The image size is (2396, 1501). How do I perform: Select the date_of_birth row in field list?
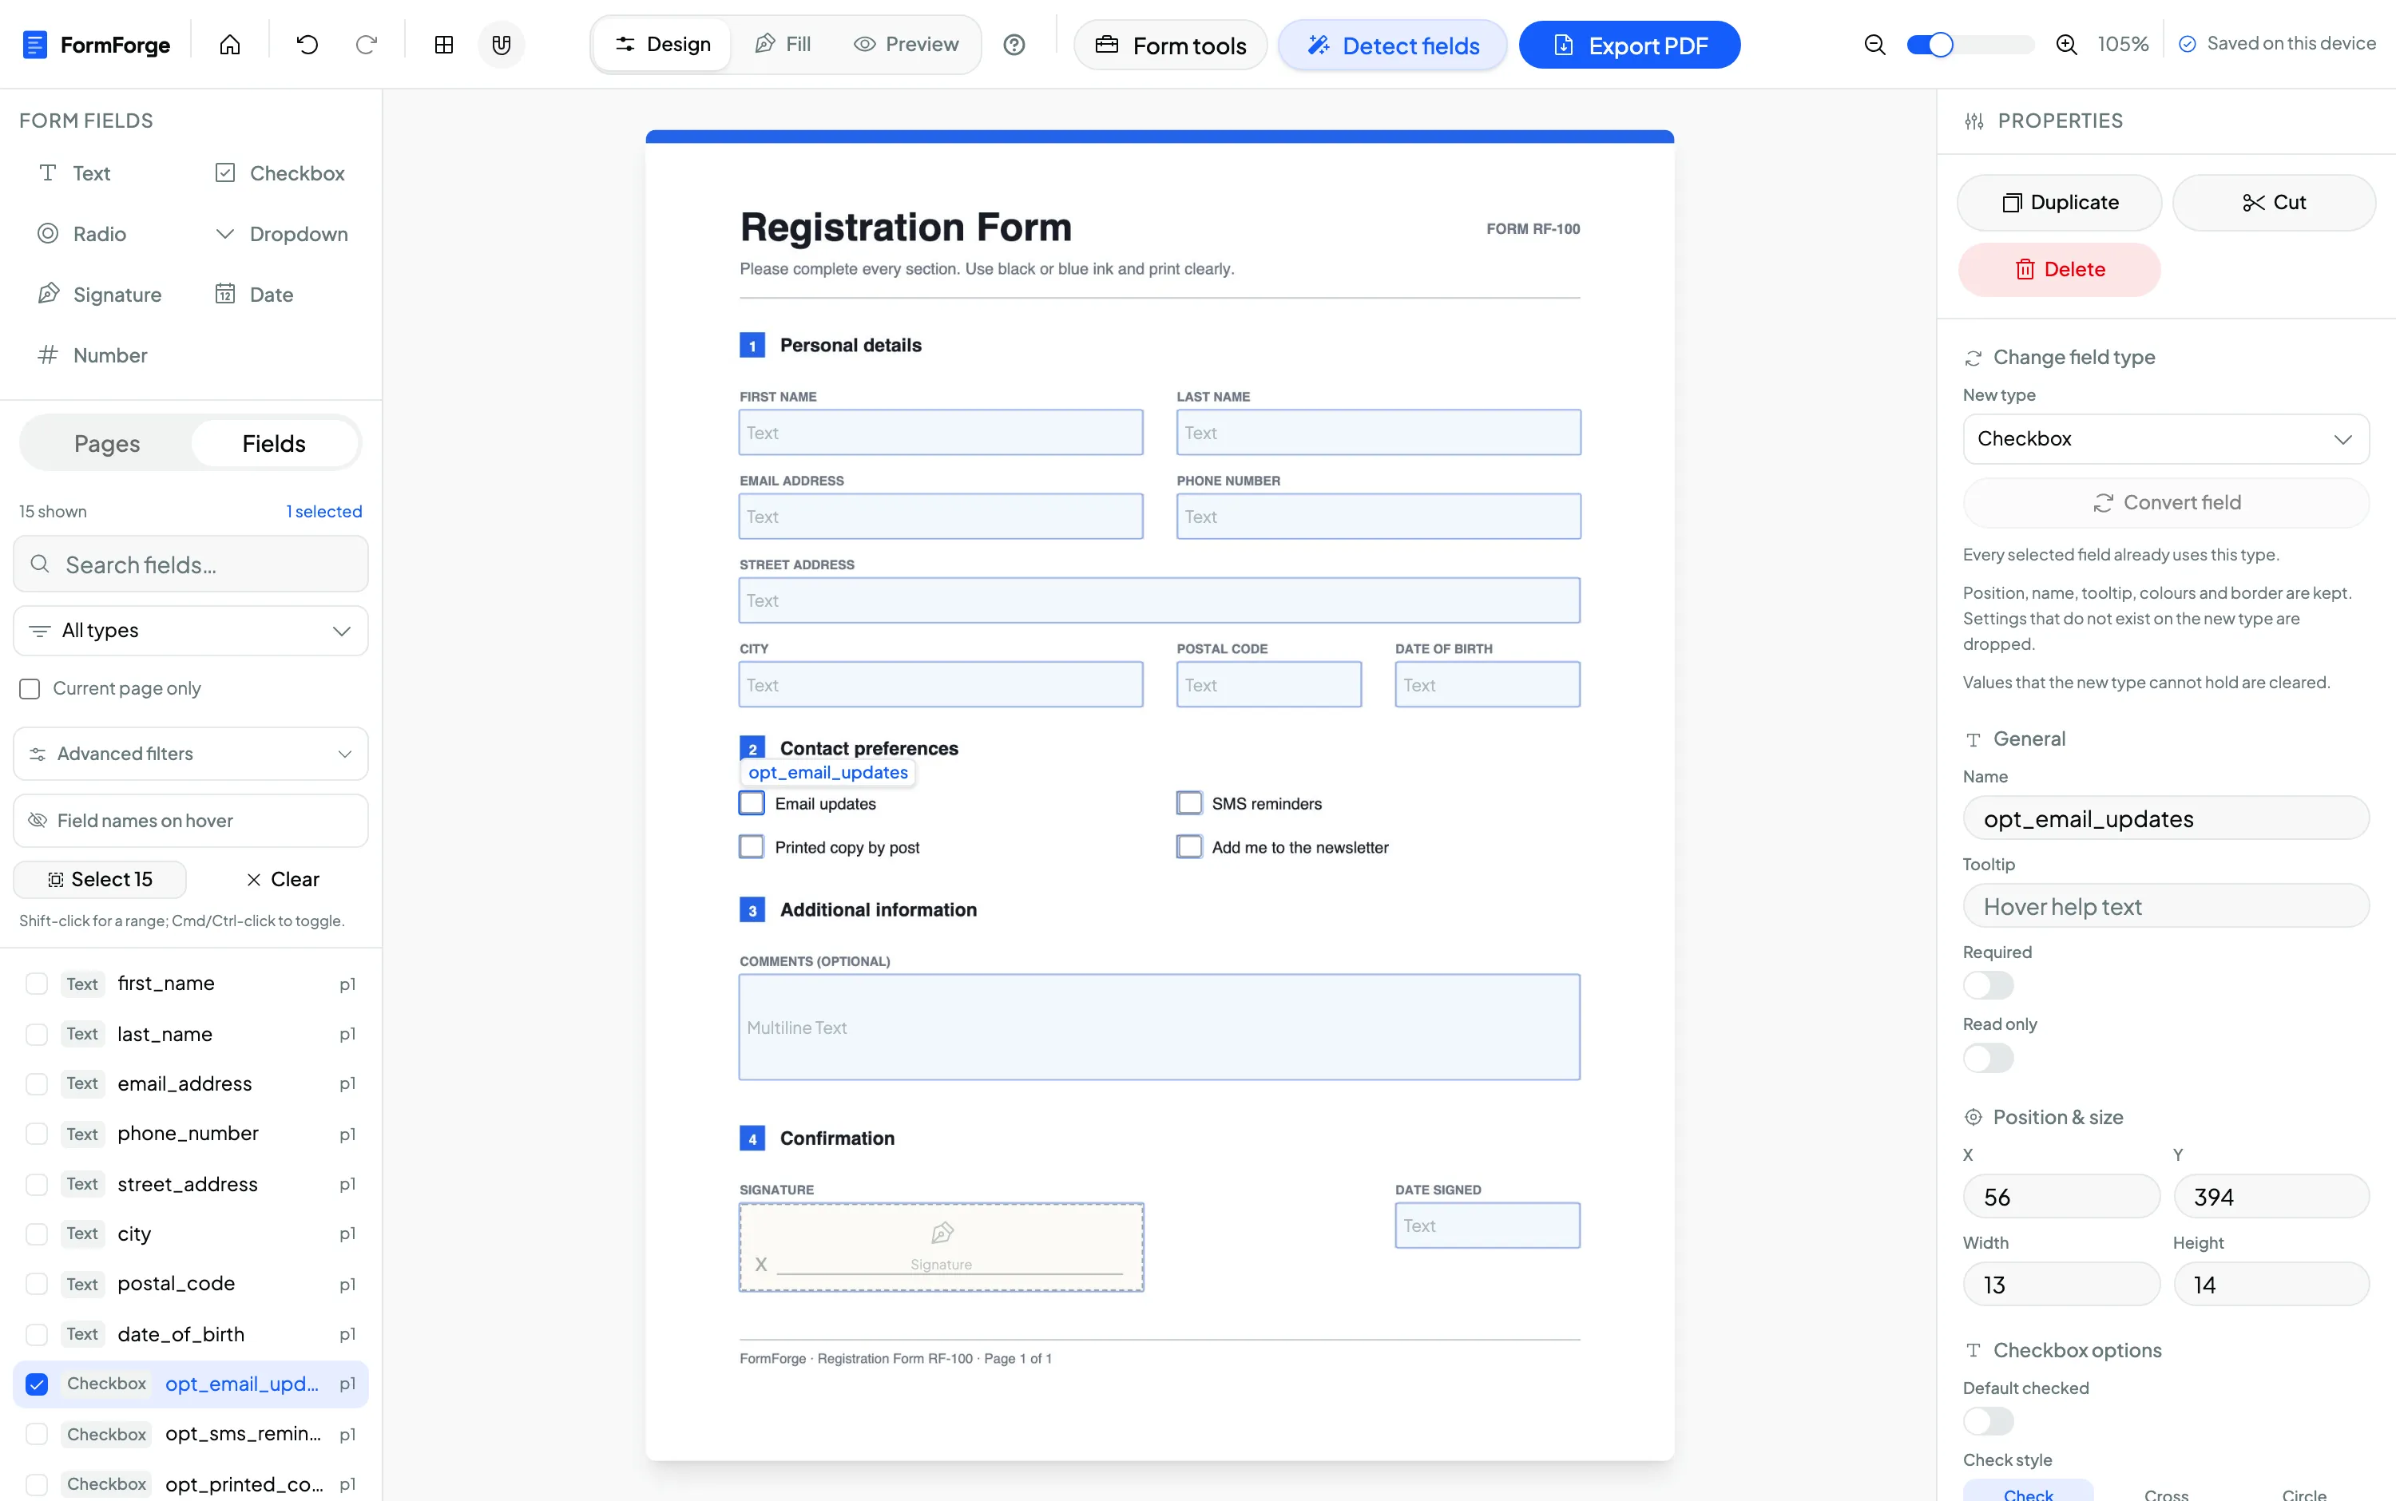tap(191, 1334)
